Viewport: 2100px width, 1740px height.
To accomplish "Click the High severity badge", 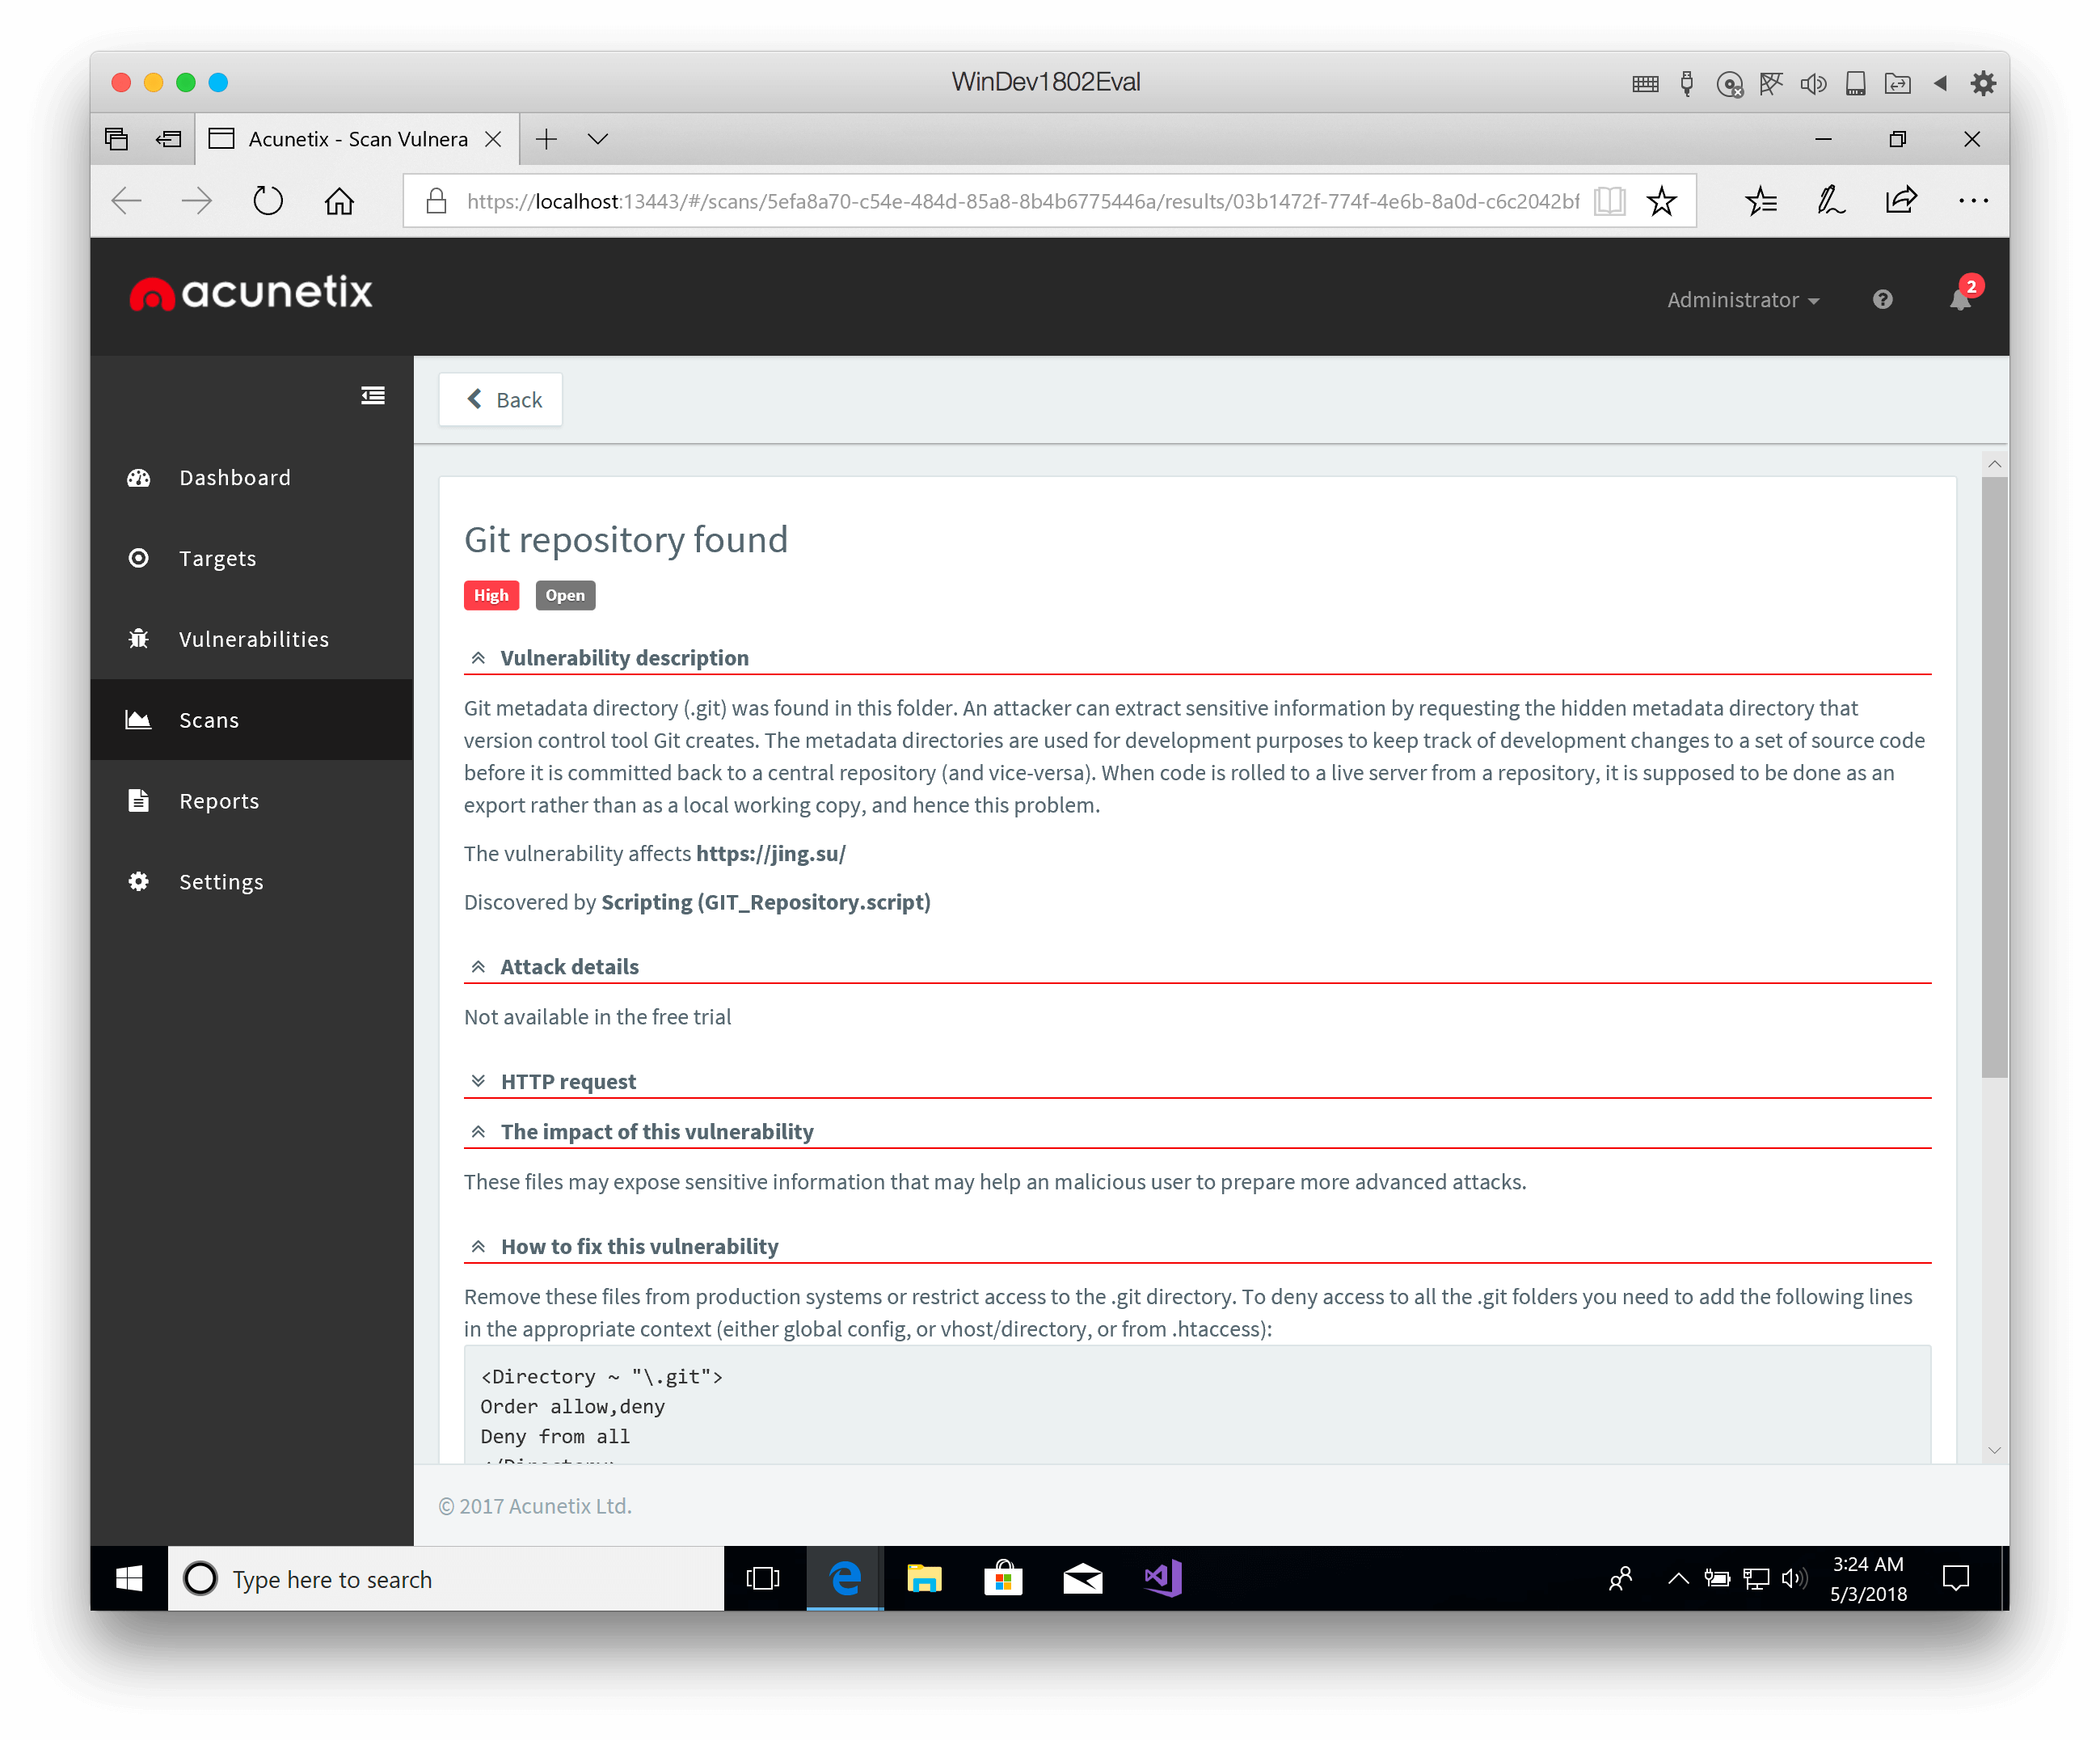I will (491, 594).
